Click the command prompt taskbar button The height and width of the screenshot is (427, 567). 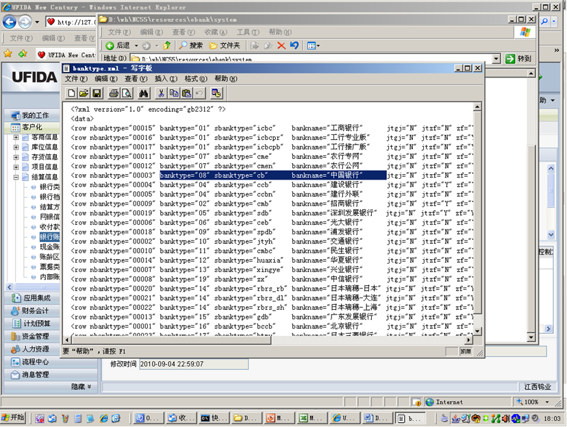[x=214, y=418]
